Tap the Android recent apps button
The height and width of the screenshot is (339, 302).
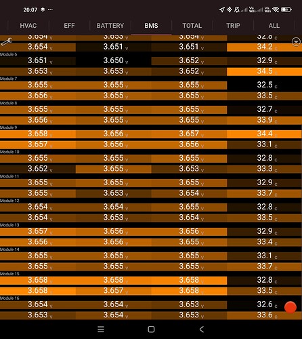[101, 330]
